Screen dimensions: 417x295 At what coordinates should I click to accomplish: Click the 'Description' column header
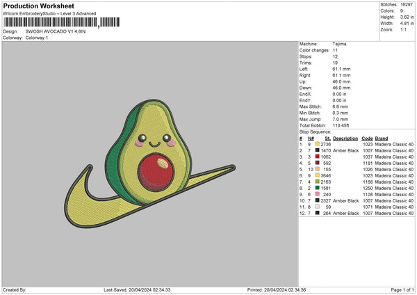coord(345,138)
